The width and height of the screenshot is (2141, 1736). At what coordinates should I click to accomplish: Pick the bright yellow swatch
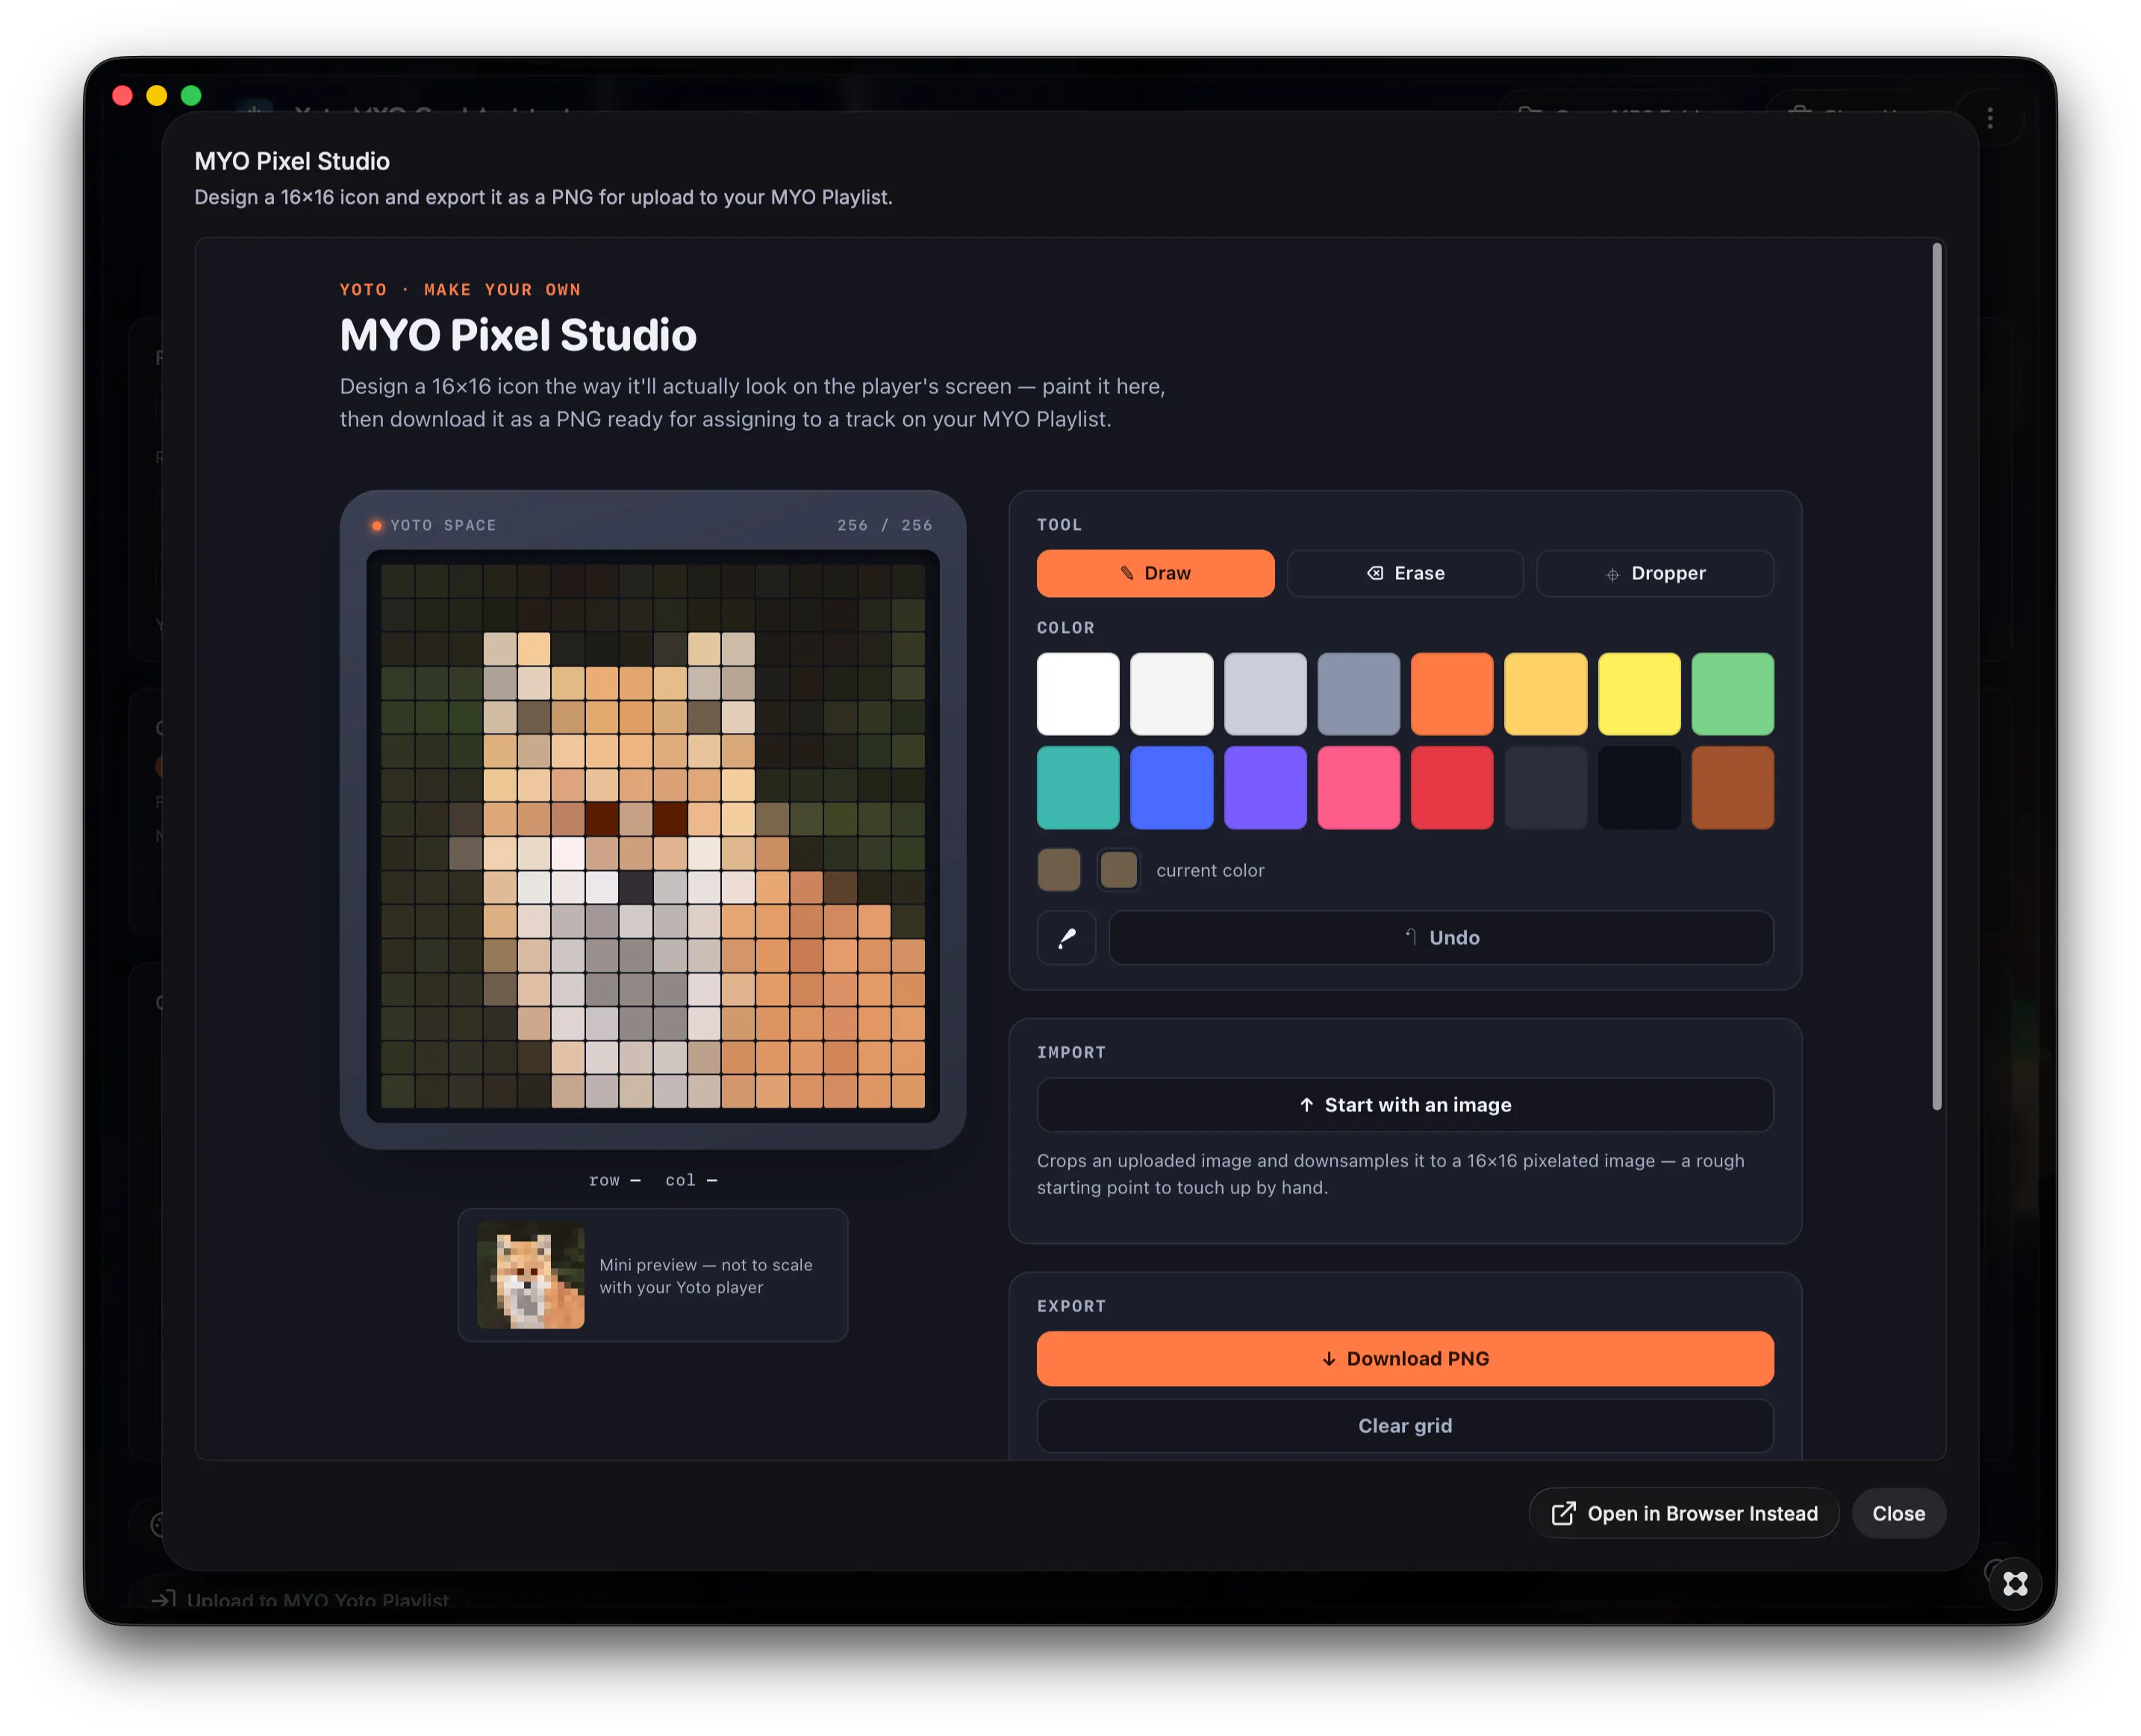point(1639,693)
